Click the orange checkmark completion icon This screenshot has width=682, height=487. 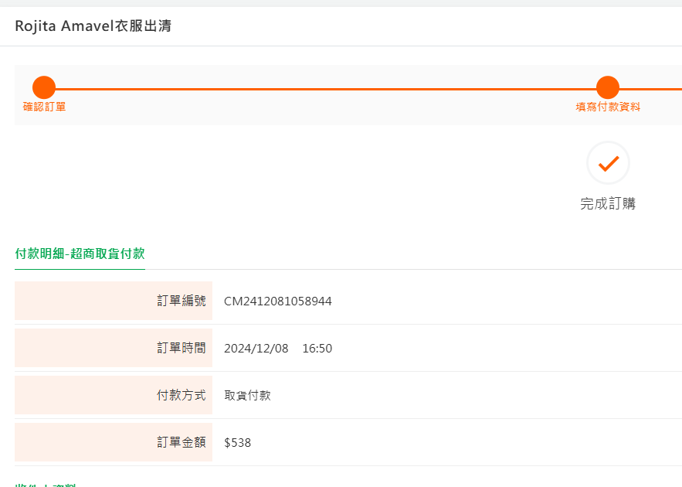pos(608,163)
